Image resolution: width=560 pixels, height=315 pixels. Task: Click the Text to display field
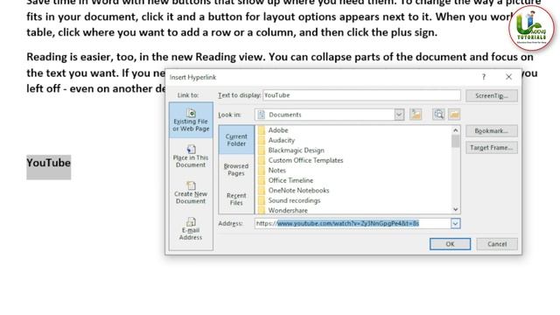[x=361, y=95]
